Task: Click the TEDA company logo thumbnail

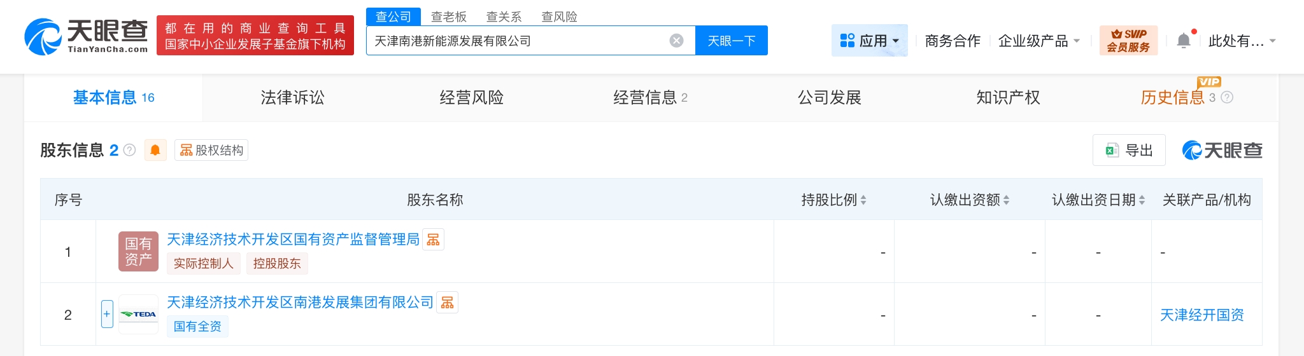Action: click(139, 314)
